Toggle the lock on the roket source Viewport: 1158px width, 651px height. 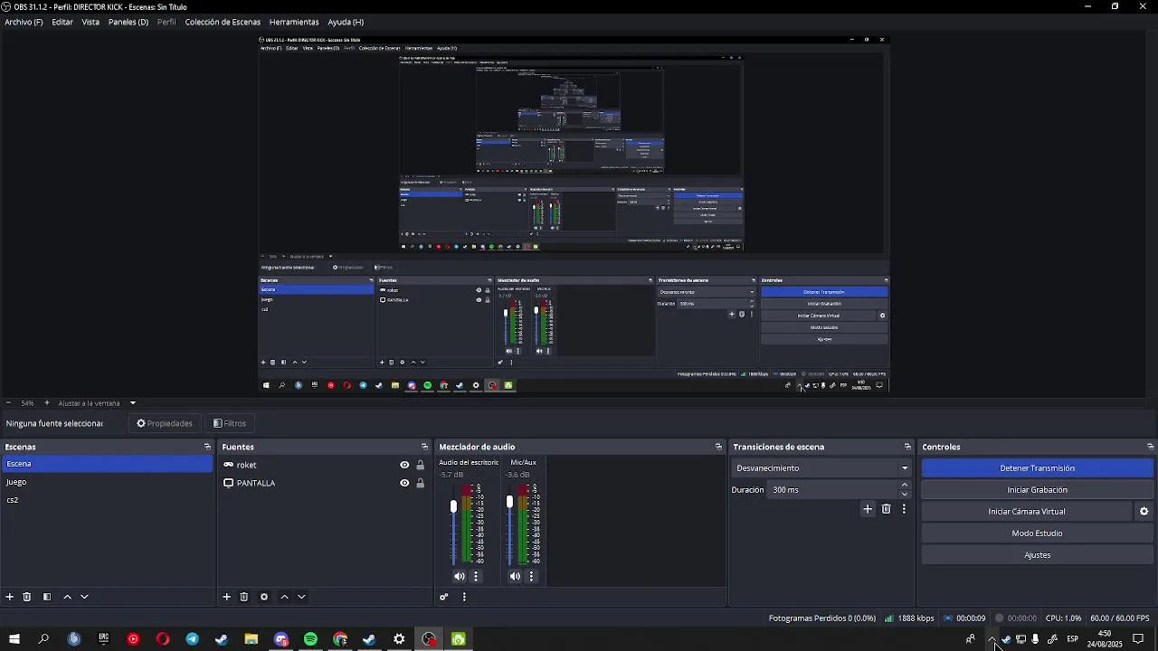pos(420,465)
